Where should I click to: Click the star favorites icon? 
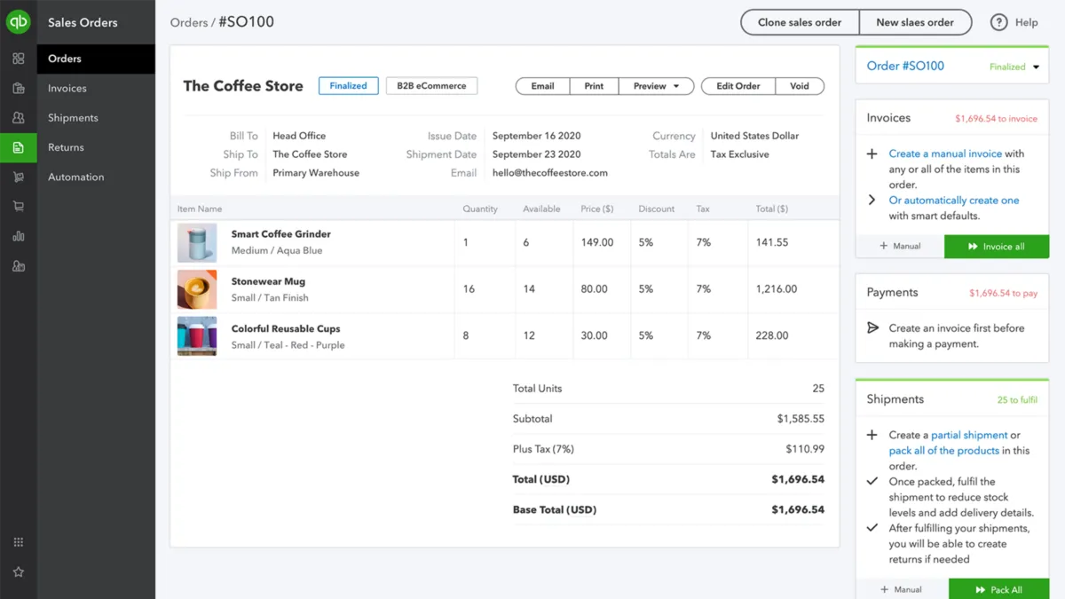coord(19,572)
